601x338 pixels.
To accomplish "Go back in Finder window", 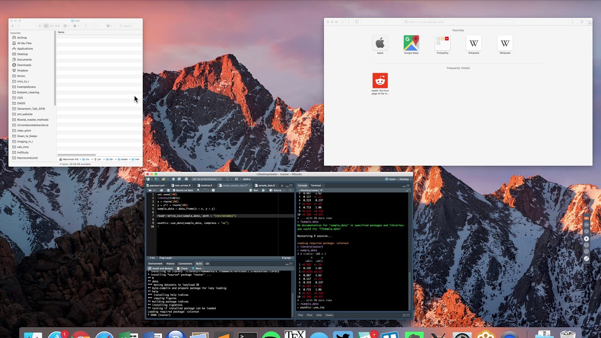I will [13, 26].
